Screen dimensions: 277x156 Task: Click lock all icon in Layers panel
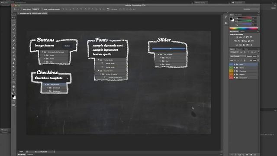(245, 61)
